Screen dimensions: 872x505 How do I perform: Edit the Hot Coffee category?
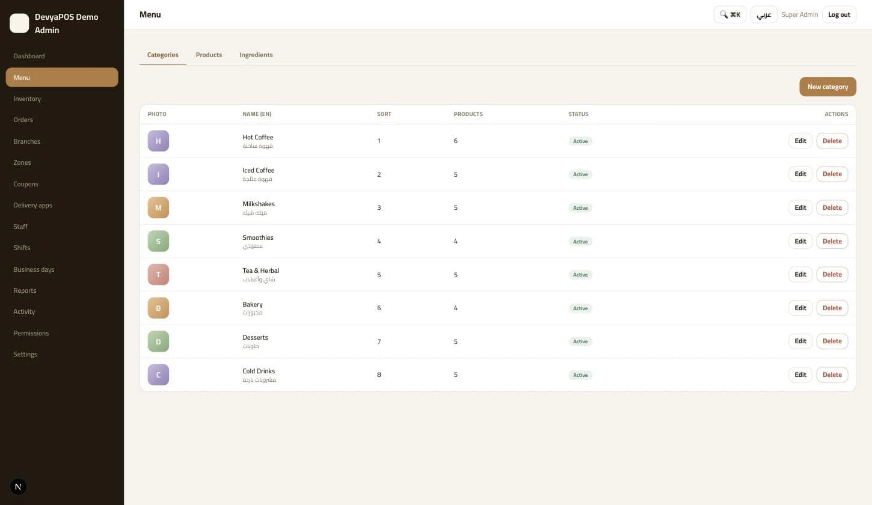tap(800, 141)
